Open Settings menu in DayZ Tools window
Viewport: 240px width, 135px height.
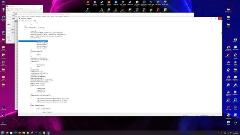click(x=16, y=9)
